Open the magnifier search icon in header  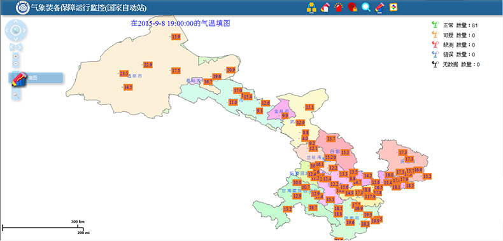(365, 8)
